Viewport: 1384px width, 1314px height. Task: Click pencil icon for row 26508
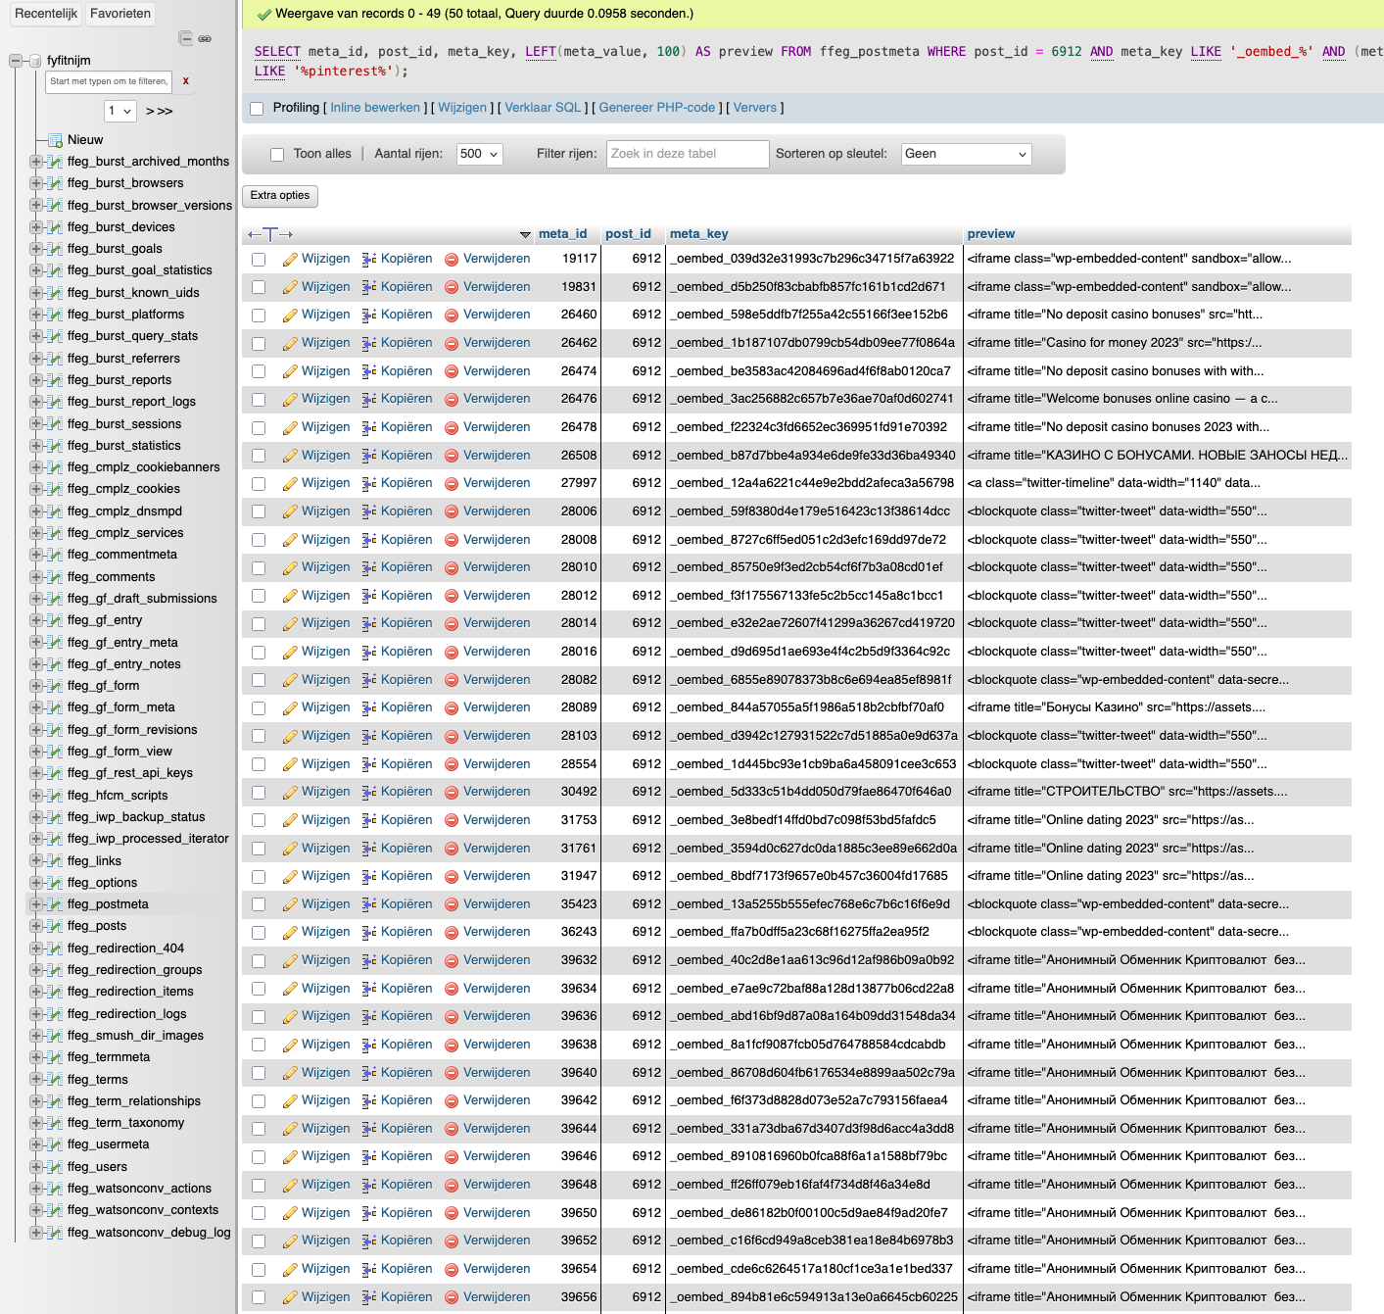click(x=290, y=457)
